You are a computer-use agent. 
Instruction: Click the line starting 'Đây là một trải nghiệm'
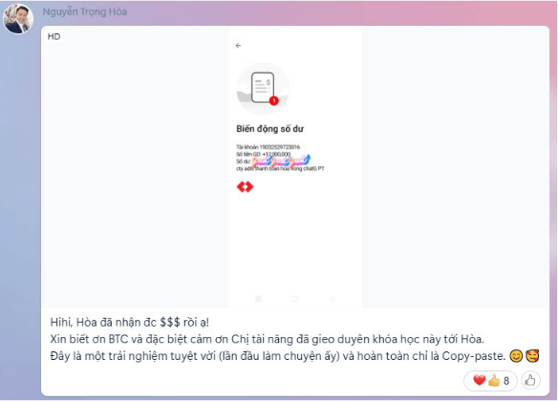click(x=278, y=356)
